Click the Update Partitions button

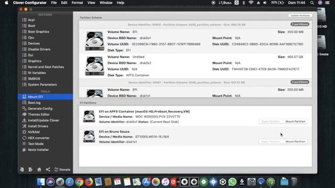tap(300, 16)
